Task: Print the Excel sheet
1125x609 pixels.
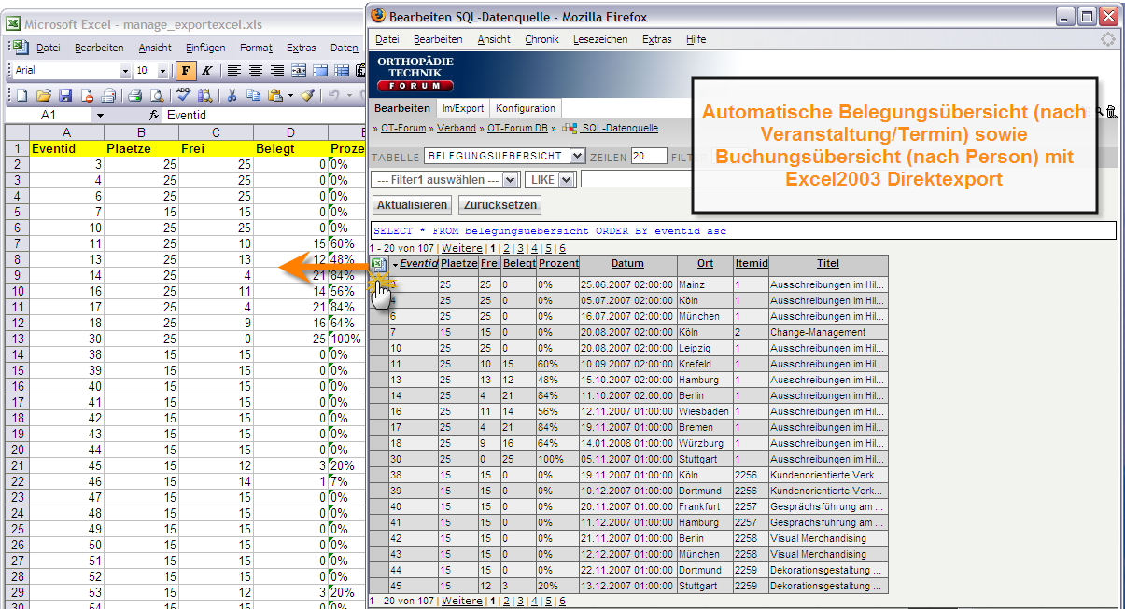Action: pos(134,95)
